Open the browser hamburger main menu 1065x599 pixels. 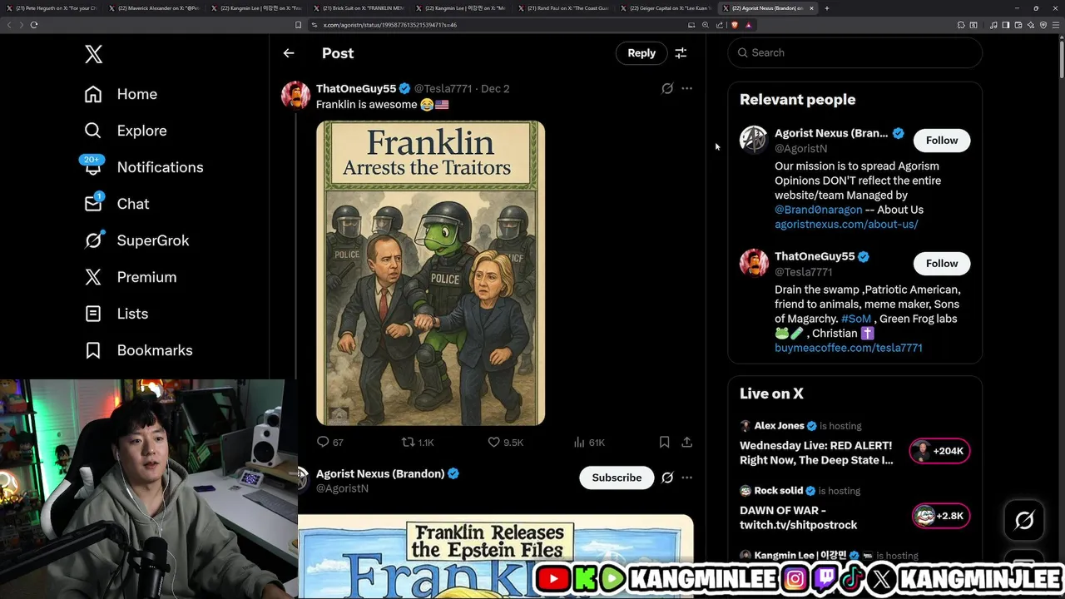(1056, 25)
